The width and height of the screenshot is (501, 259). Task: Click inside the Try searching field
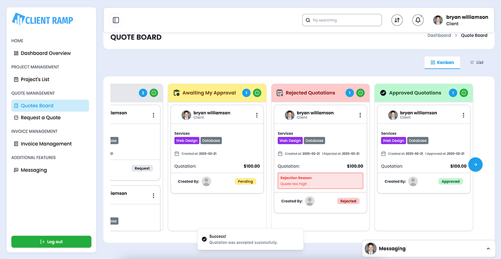point(342,20)
